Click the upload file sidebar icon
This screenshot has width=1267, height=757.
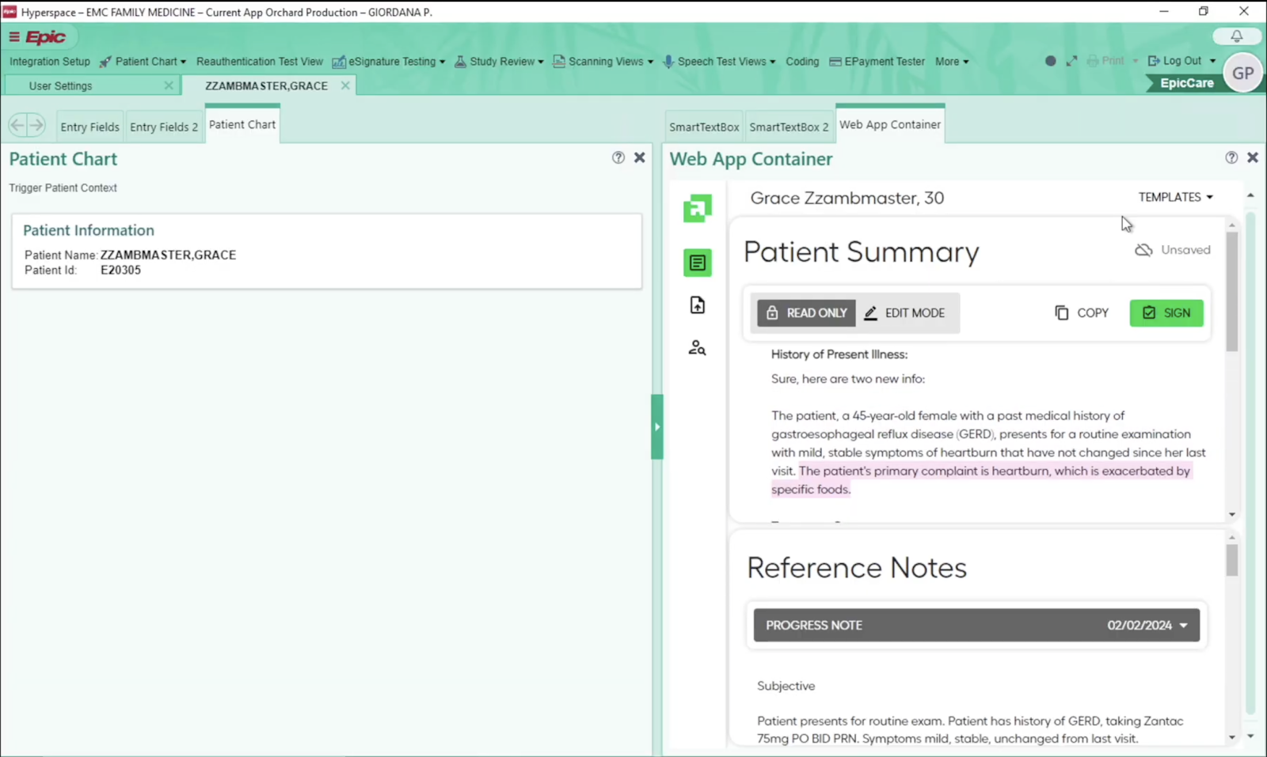pyautogui.click(x=697, y=305)
